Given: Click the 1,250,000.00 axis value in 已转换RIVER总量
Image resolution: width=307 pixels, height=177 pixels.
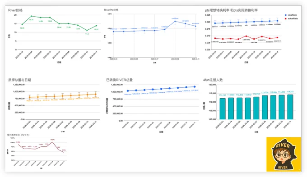Looking at the screenshot, I should 117,85.
